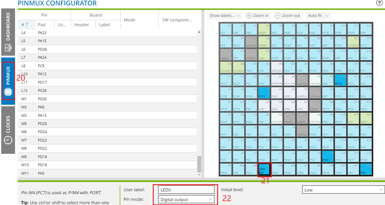Select pin L9 (PA10) in package view
Image resolution: width=385 pixels, height=205 pixels.
click(328, 157)
